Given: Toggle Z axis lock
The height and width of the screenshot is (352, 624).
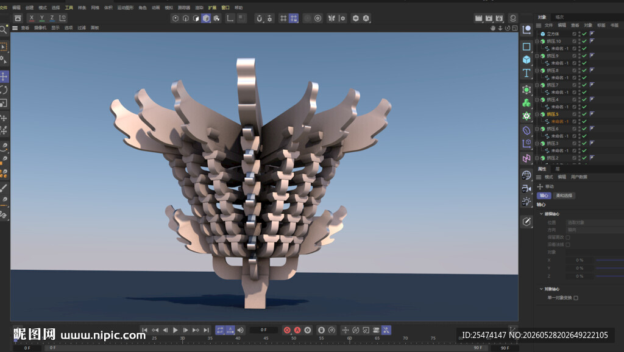Looking at the screenshot, I should [x=52, y=18].
